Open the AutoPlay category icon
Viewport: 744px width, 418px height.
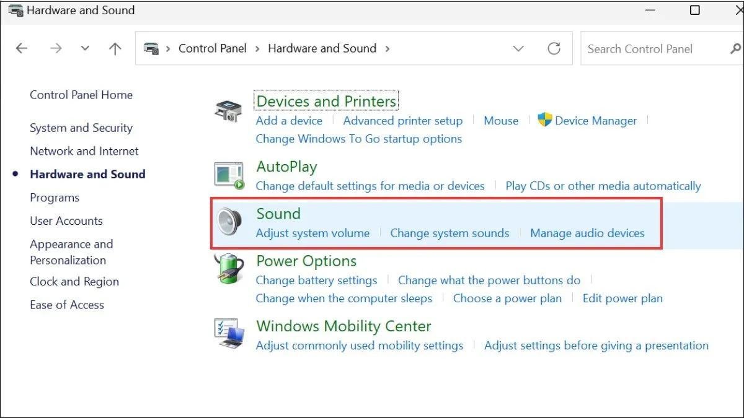coord(228,175)
